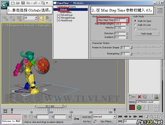Viewport: 165px width, 125px height.
Task: Click the Move Layer Up arrow
Action: (156, 106)
